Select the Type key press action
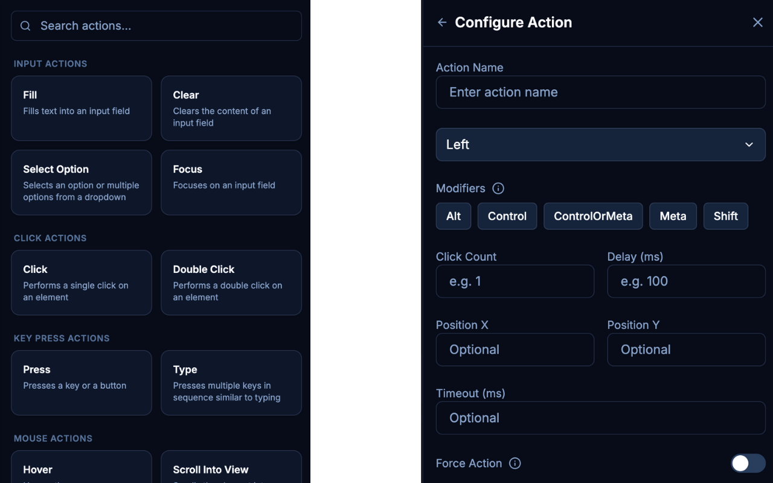 [x=231, y=383]
